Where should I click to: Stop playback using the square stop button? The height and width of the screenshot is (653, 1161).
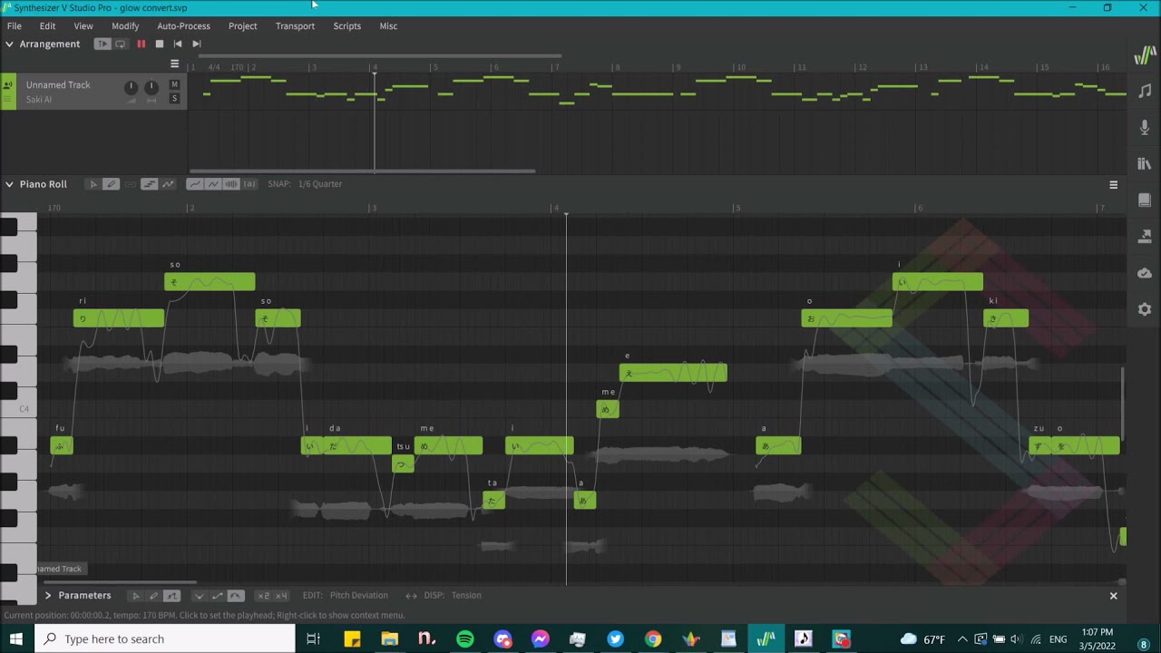click(x=160, y=44)
